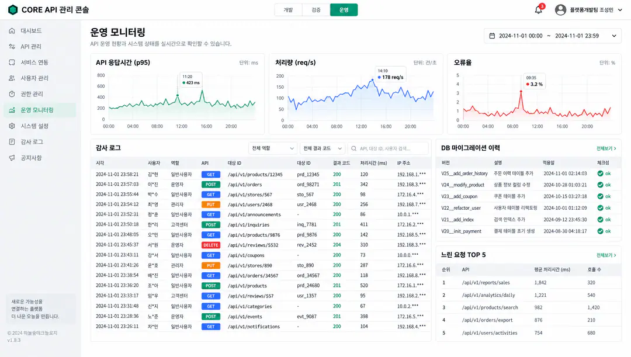Image resolution: width=631 pixels, height=357 pixels.
Task: Select the 운영 environment tab
Action: click(x=344, y=10)
